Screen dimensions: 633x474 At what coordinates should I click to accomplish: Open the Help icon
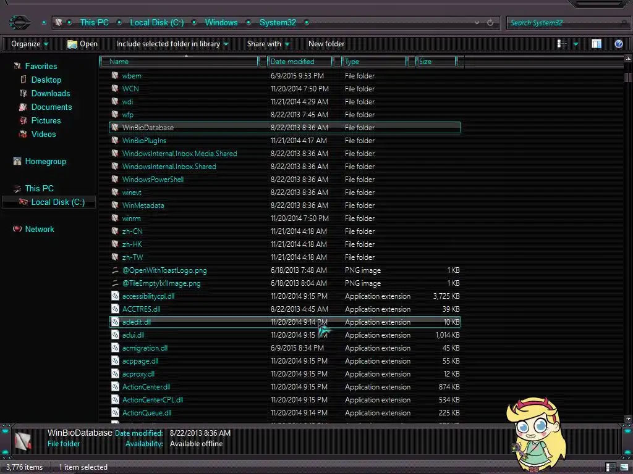point(618,44)
